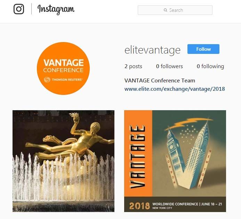Click the Instagram camera logo icon
This screenshot has width=241, height=219.
click(x=19, y=9)
